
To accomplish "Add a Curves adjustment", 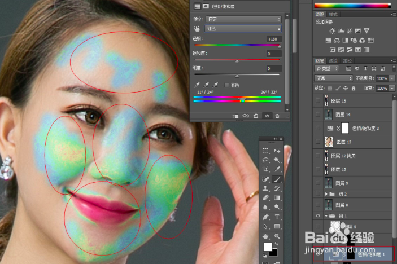I will tap(350, 31).
